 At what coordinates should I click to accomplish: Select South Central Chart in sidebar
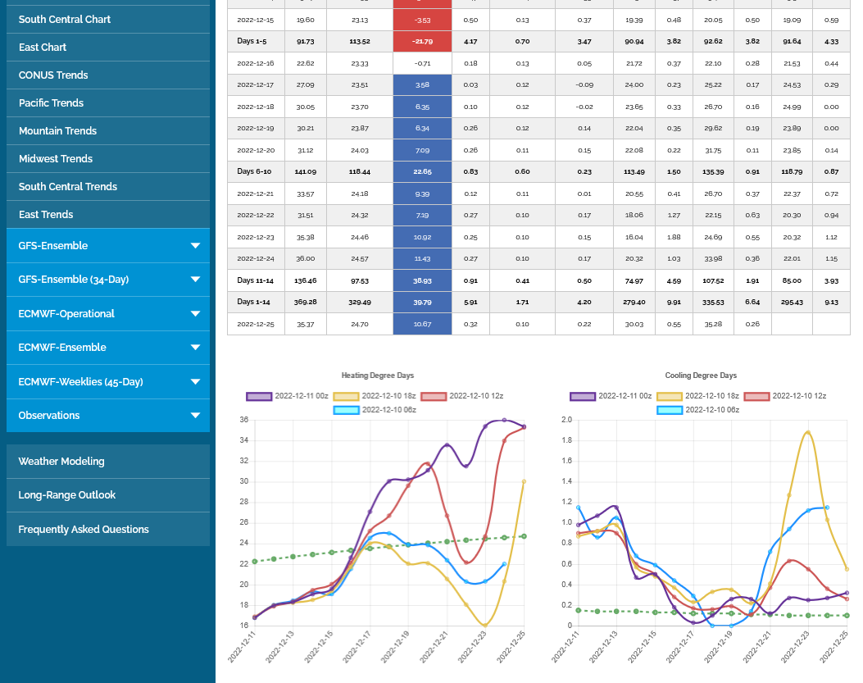click(x=65, y=20)
